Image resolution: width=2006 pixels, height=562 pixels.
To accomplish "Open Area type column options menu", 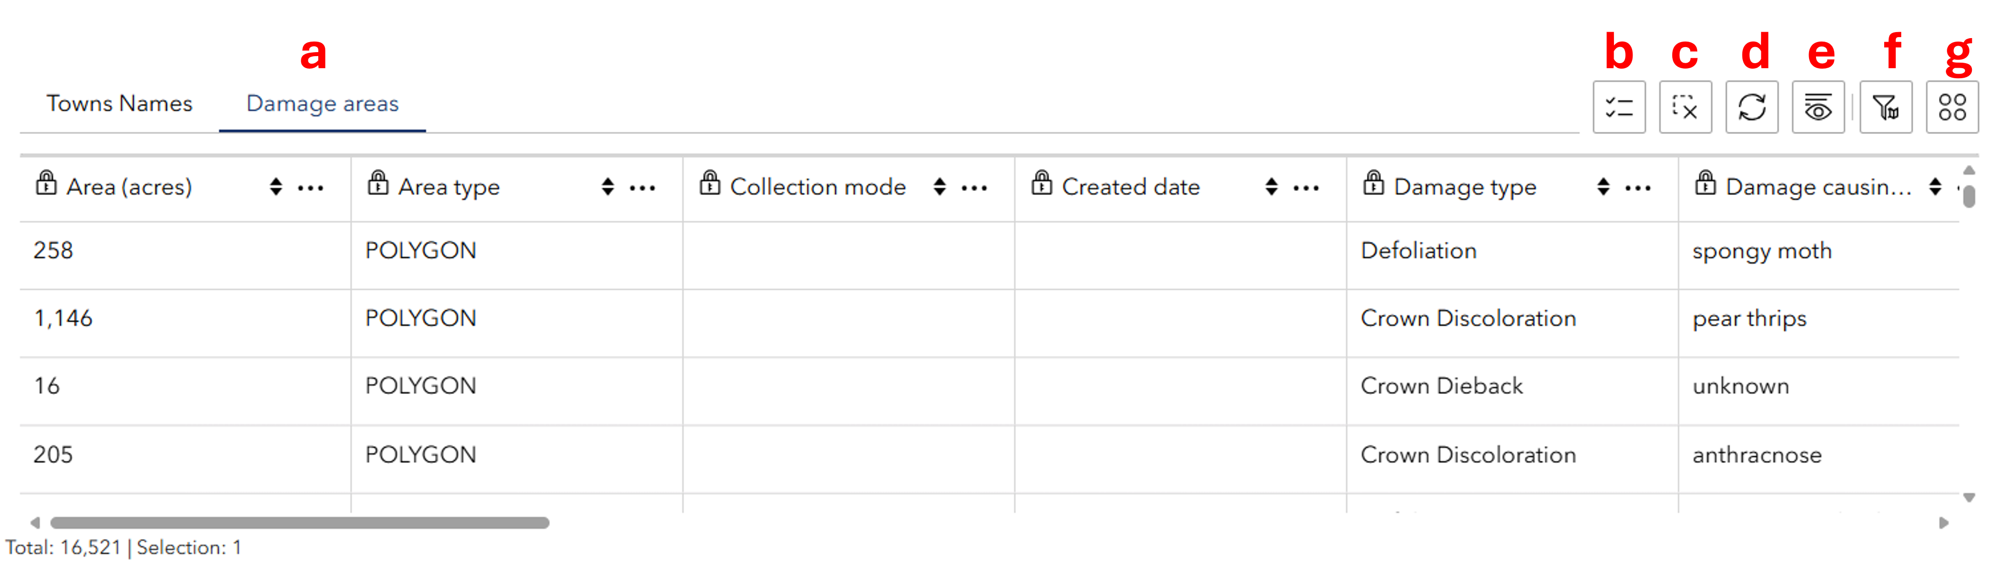I will tap(643, 188).
